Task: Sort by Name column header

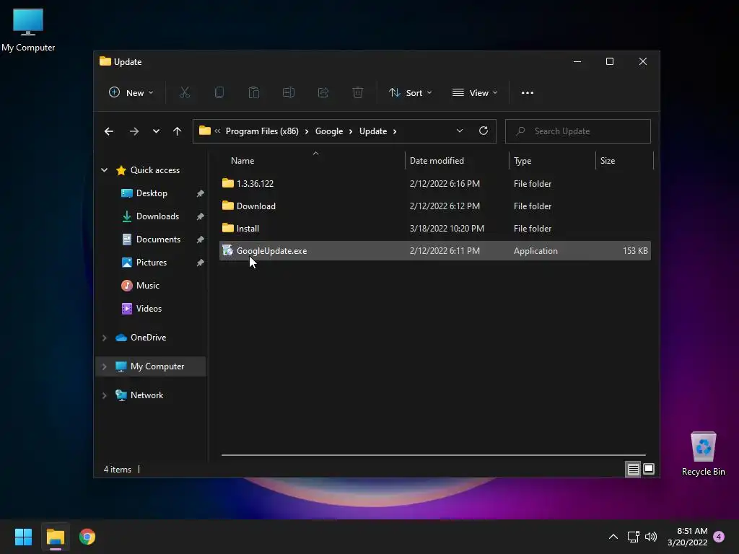Action: (312, 161)
